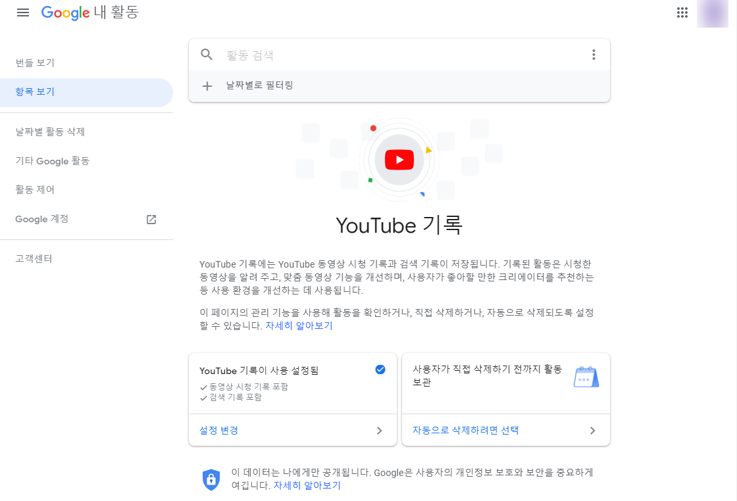Screen dimensions: 737x501
Task: Click the privacy shield lock icon
Action: (211, 479)
